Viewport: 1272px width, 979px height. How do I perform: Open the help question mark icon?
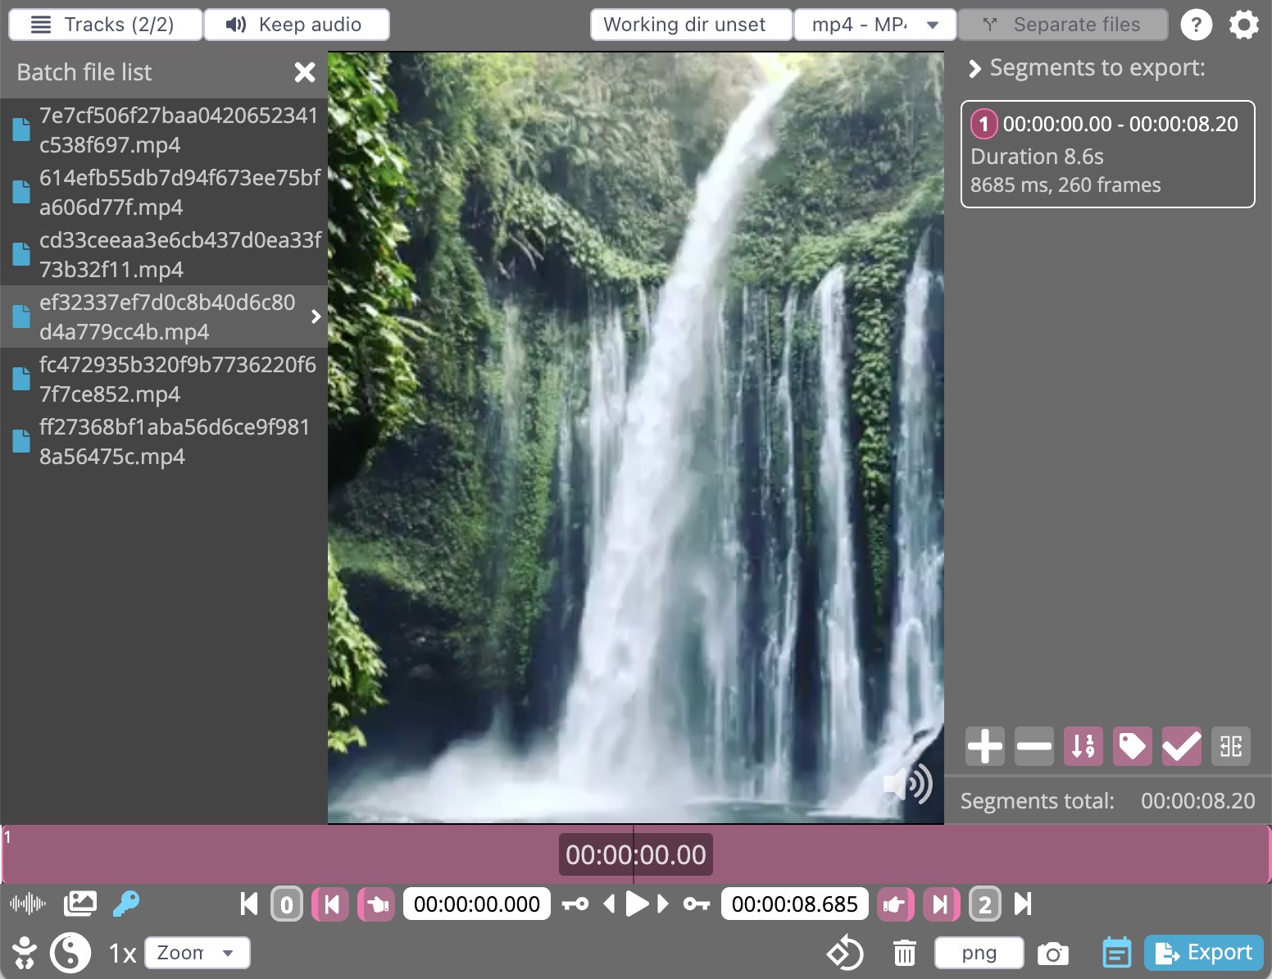pos(1197,25)
